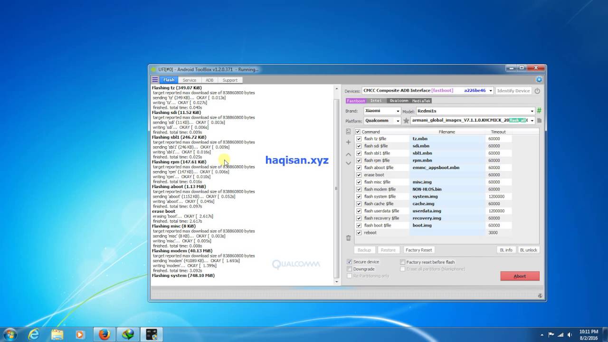The height and width of the screenshot is (342, 608).
Task: Click the volume speaker tray icon
Action: 569,334
